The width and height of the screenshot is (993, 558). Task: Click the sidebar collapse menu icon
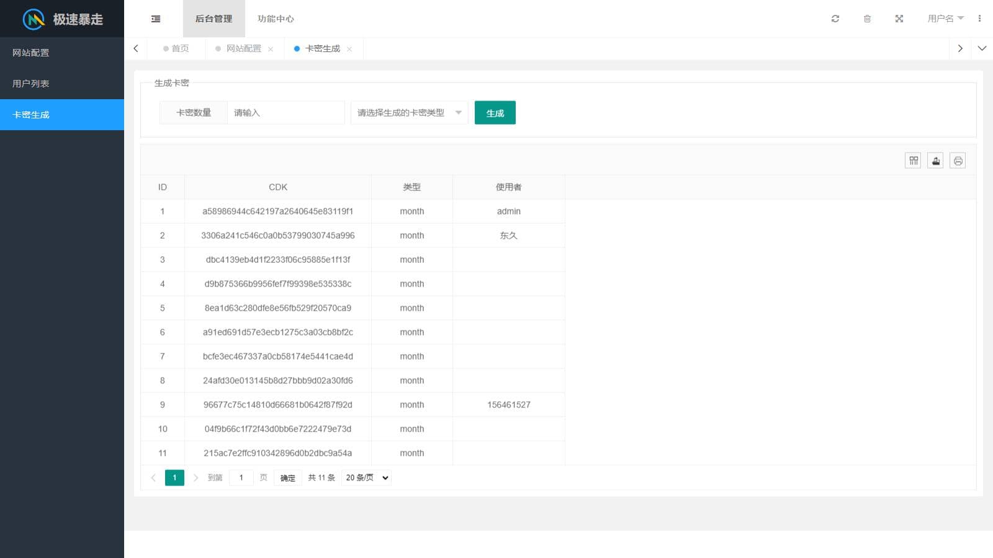(156, 19)
